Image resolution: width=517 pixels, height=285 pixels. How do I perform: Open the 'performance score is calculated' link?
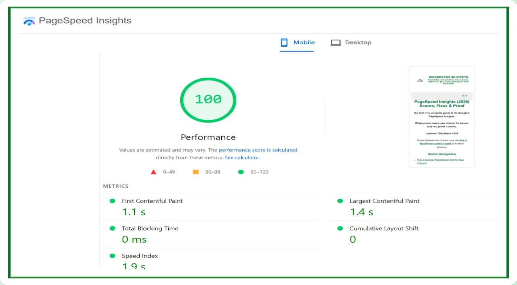(x=258, y=150)
